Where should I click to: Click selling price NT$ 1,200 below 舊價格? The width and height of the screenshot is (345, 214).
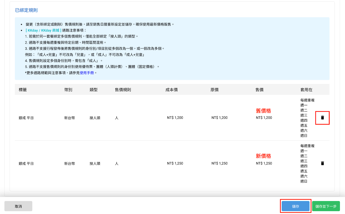(x=264, y=118)
